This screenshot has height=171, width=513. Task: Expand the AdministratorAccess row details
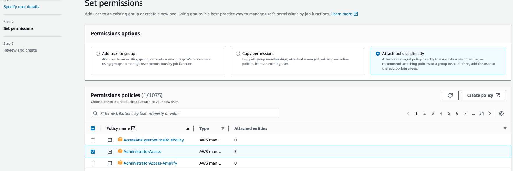tap(110, 152)
